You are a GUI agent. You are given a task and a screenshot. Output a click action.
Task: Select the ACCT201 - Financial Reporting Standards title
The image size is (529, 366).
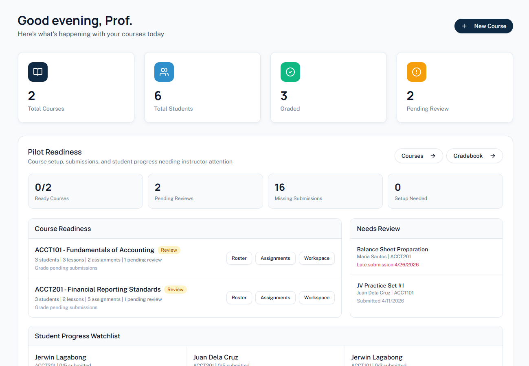[98, 290]
